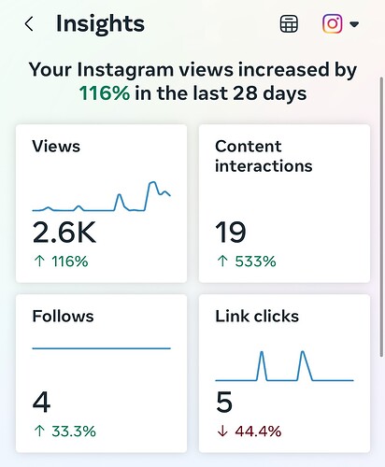
Task: Click the number 19 content interactions
Action: [231, 233]
